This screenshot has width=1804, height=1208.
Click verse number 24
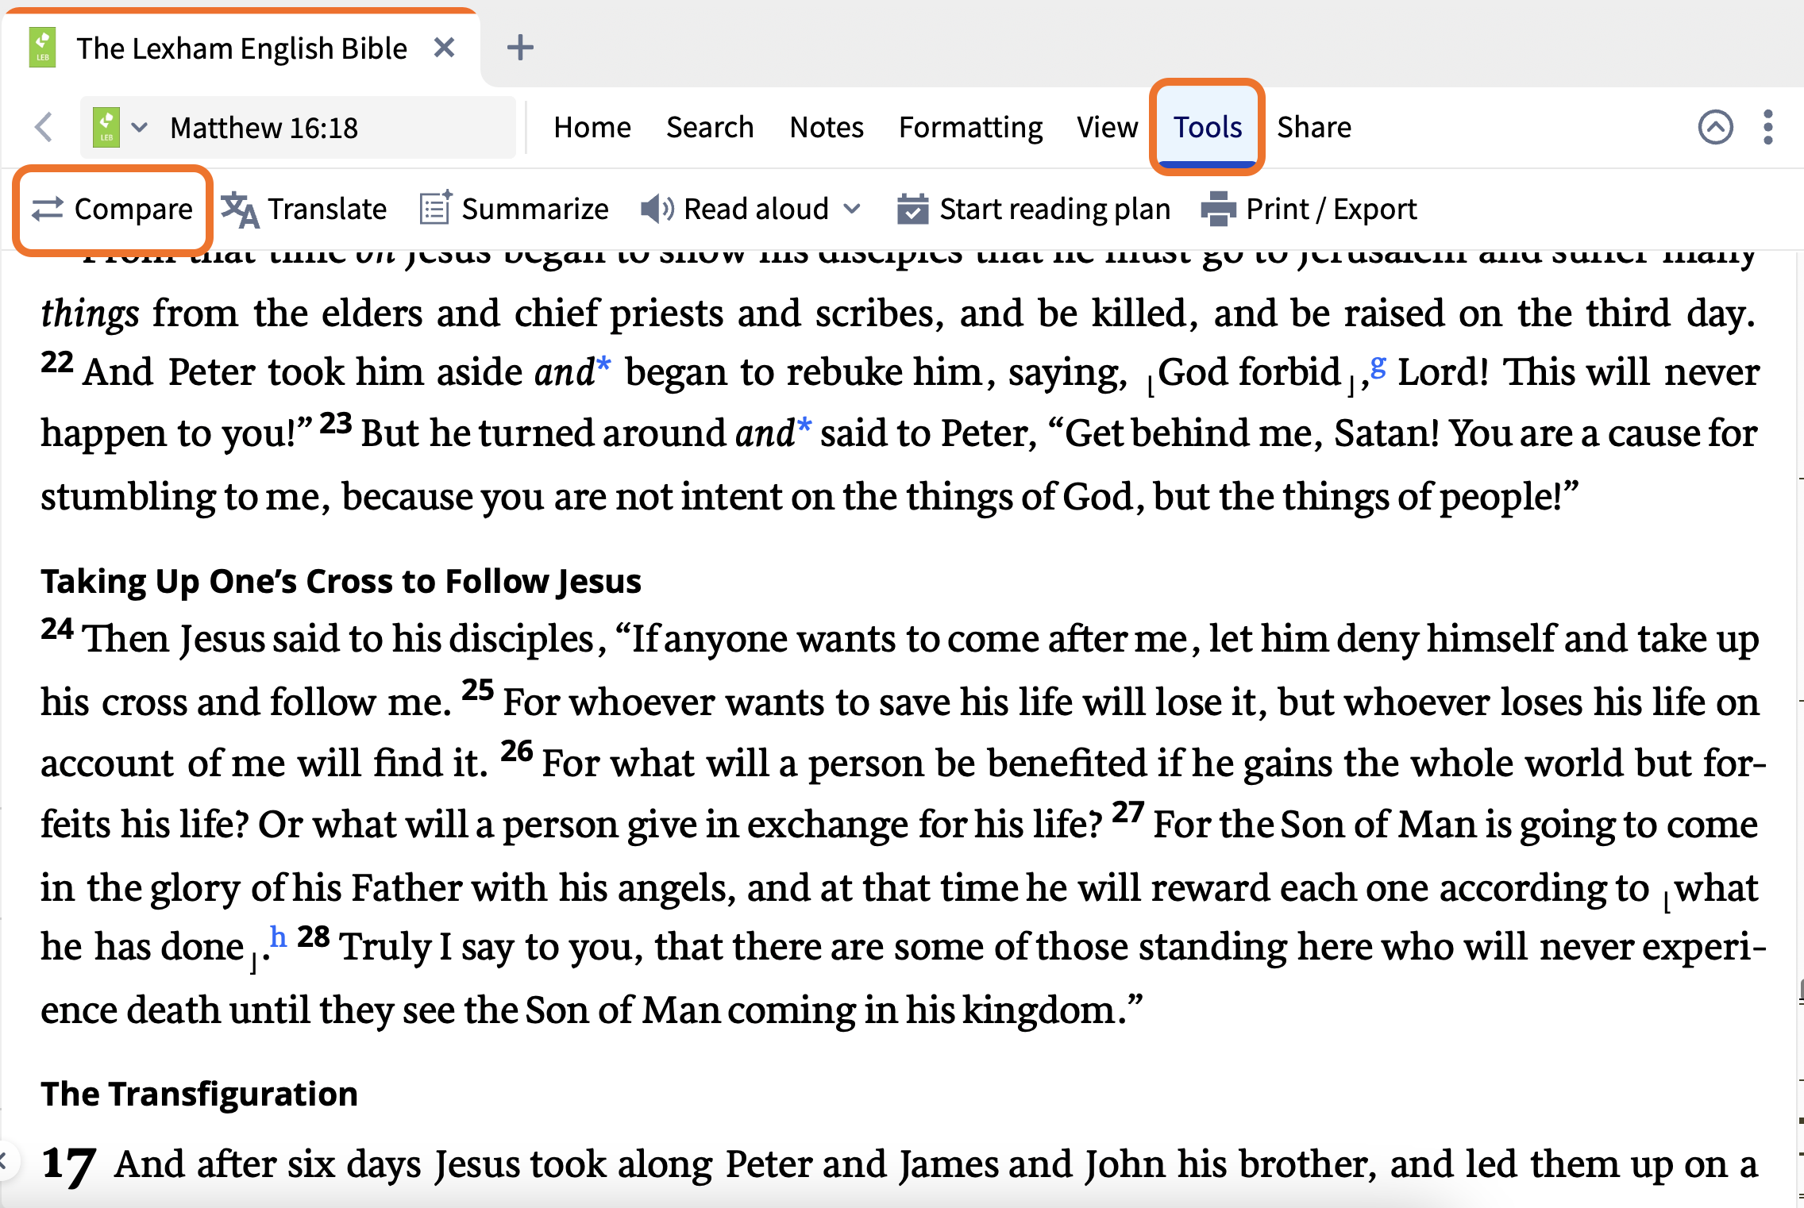(57, 629)
